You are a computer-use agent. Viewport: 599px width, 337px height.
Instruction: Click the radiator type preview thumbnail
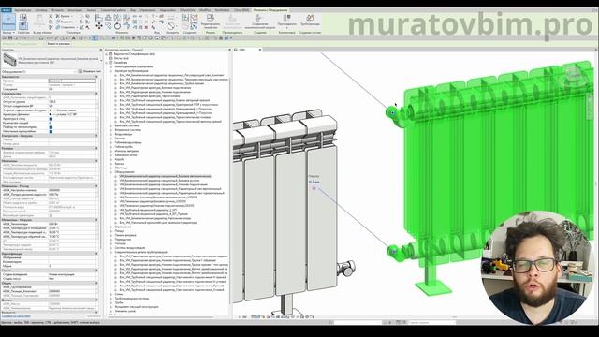[9, 60]
